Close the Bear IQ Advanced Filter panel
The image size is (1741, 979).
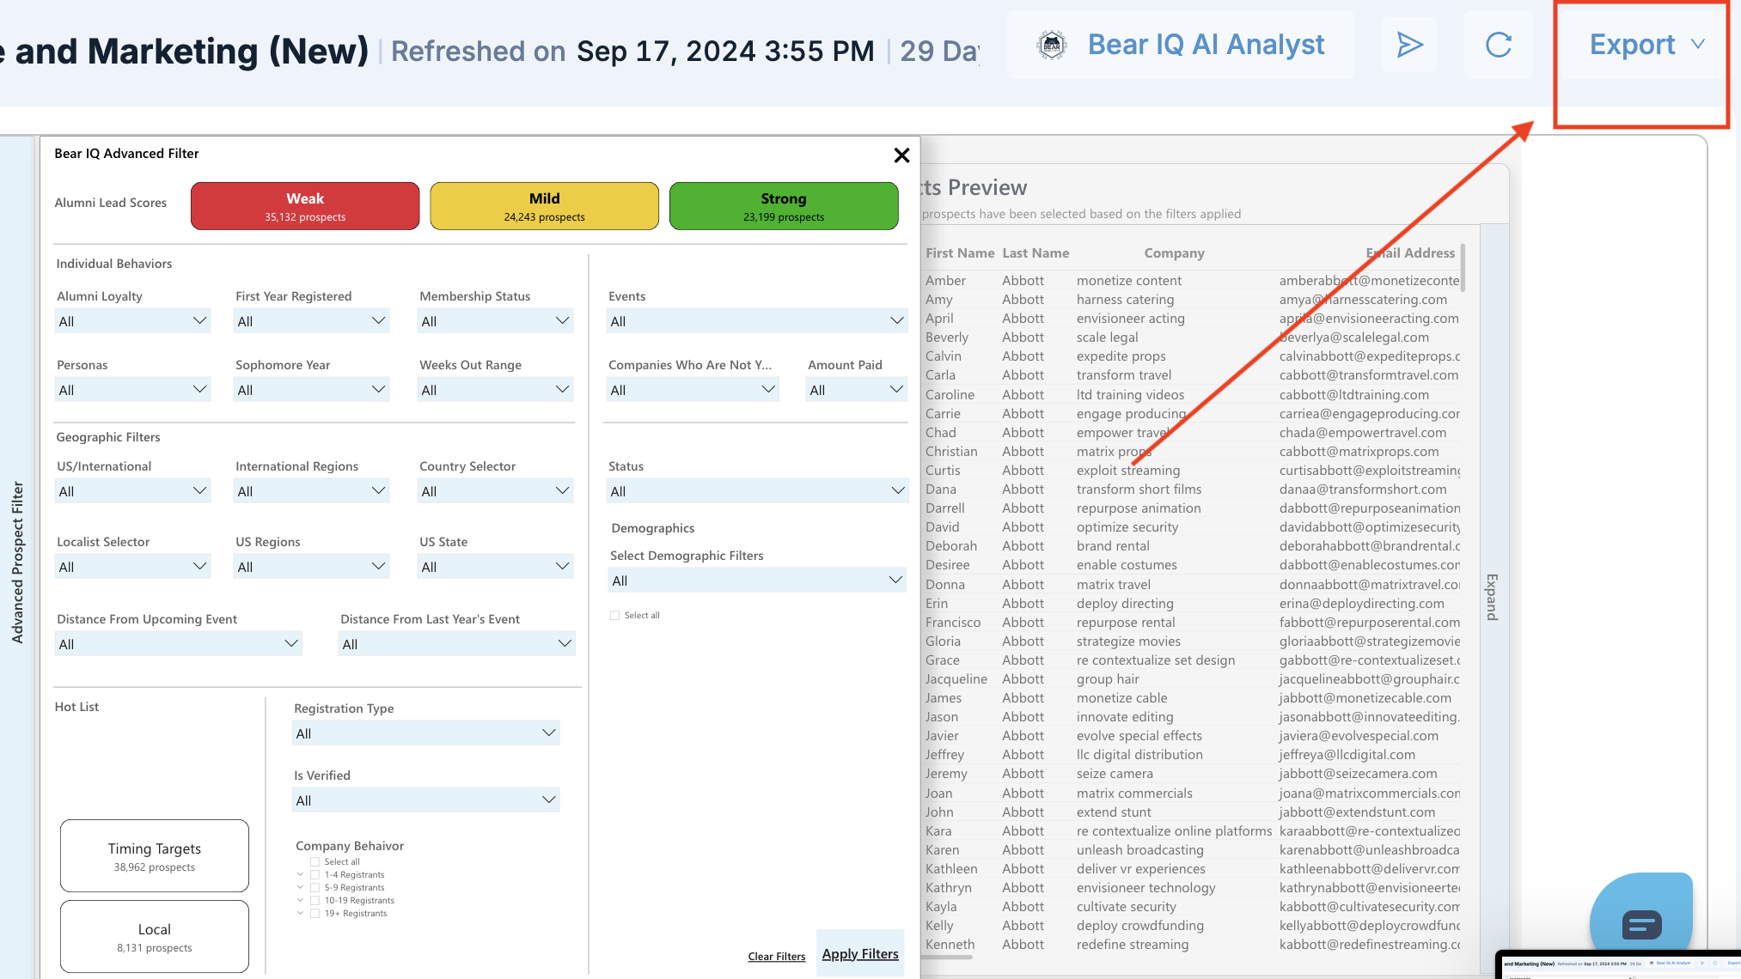pyautogui.click(x=901, y=155)
